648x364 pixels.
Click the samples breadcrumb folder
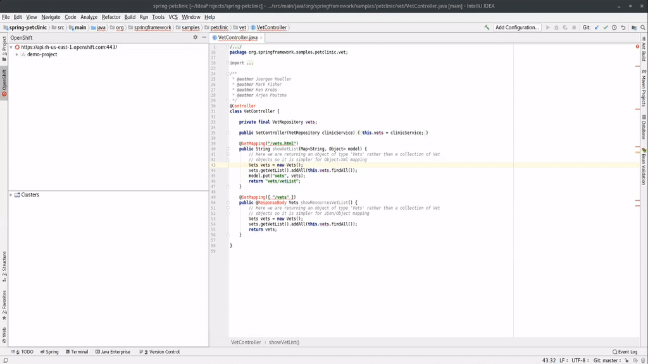click(187, 27)
